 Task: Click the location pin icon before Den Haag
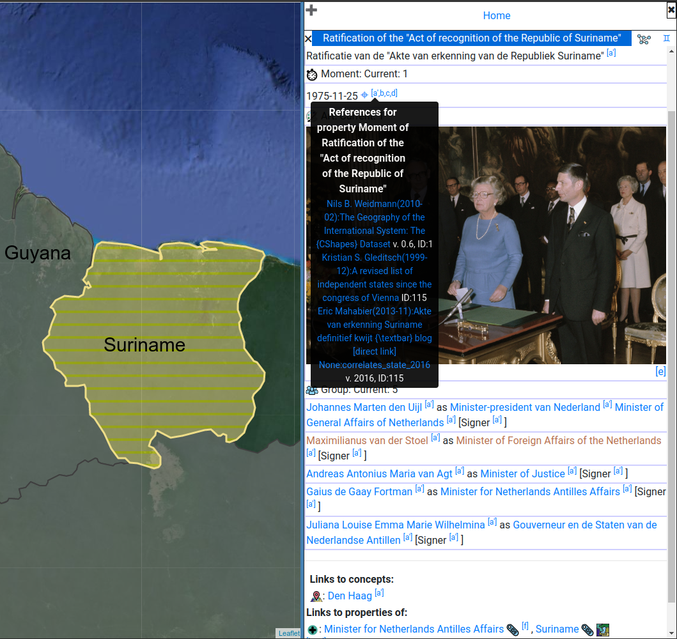[x=316, y=596]
